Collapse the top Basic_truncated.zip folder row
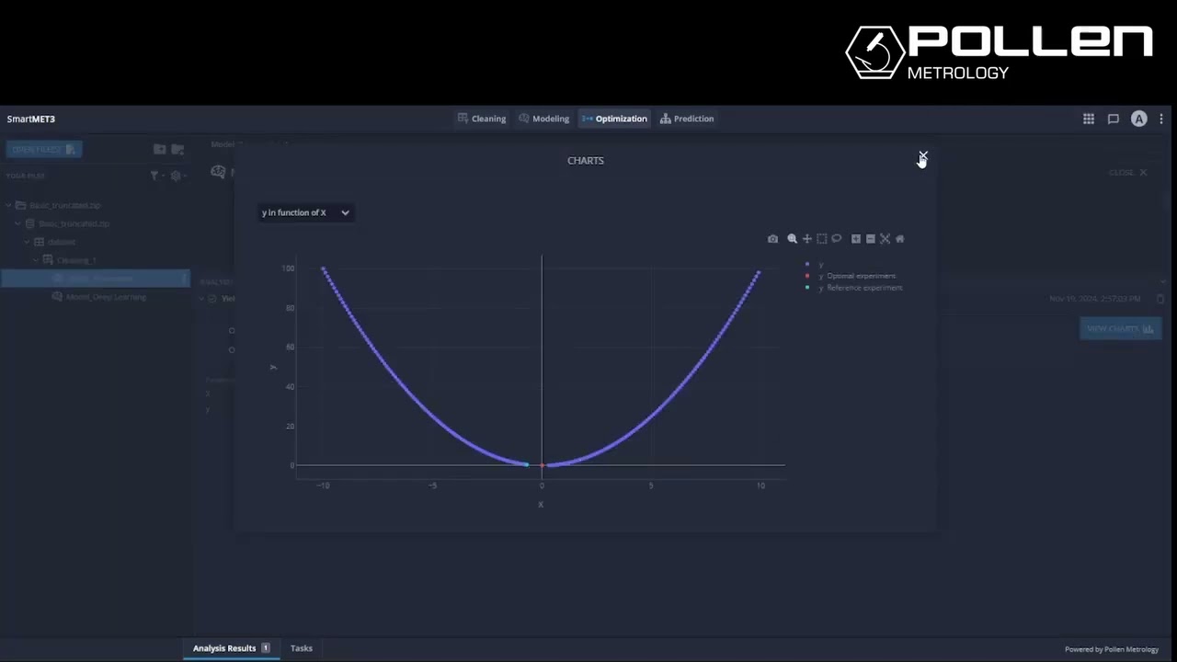 [x=9, y=205]
